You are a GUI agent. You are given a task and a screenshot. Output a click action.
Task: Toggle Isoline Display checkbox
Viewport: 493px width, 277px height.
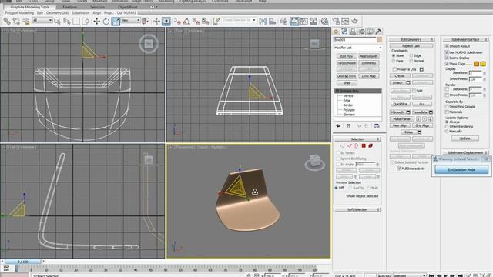(447, 58)
